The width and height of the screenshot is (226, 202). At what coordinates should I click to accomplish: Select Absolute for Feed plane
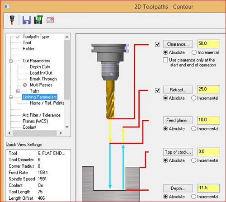(165, 129)
